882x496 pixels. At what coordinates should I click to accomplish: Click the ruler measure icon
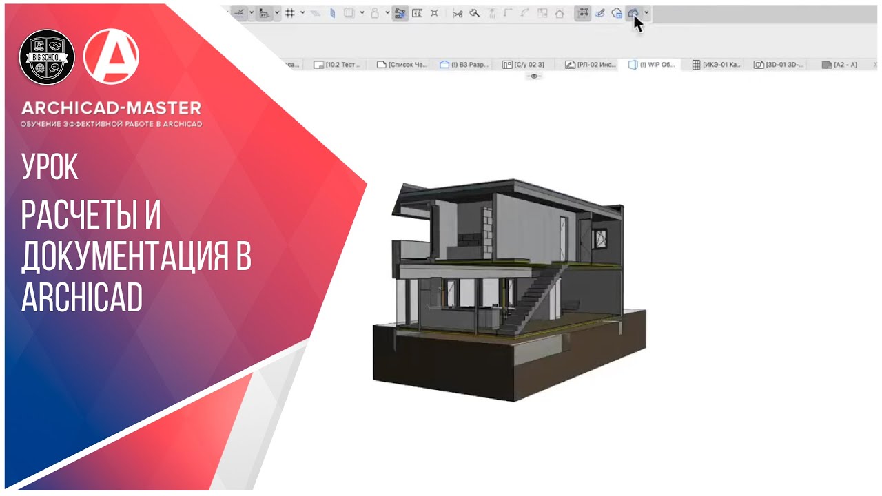pyautogui.click(x=417, y=13)
